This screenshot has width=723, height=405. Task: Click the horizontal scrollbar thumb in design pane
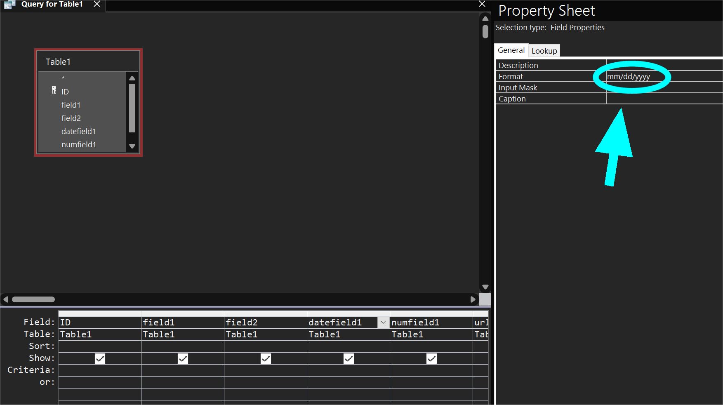click(33, 299)
